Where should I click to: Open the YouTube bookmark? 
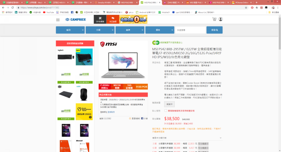(48, 12)
